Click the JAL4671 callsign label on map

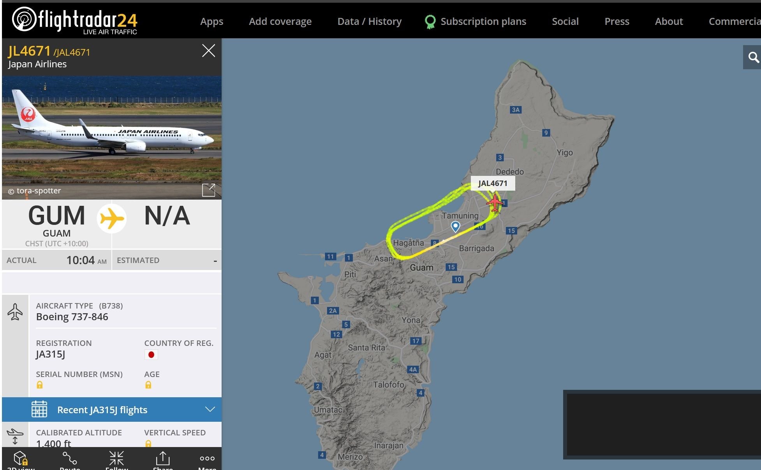[493, 183]
